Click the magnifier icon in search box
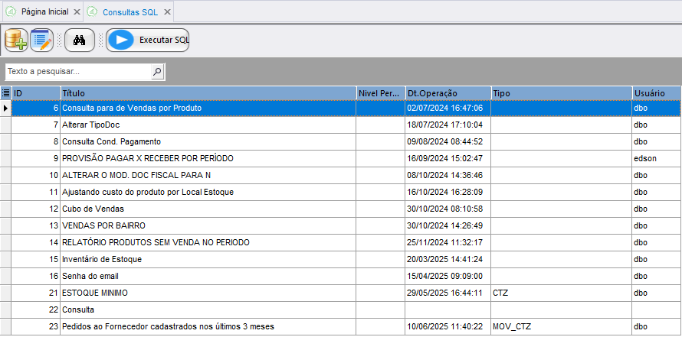This screenshot has width=682, height=337. [157, 72]
